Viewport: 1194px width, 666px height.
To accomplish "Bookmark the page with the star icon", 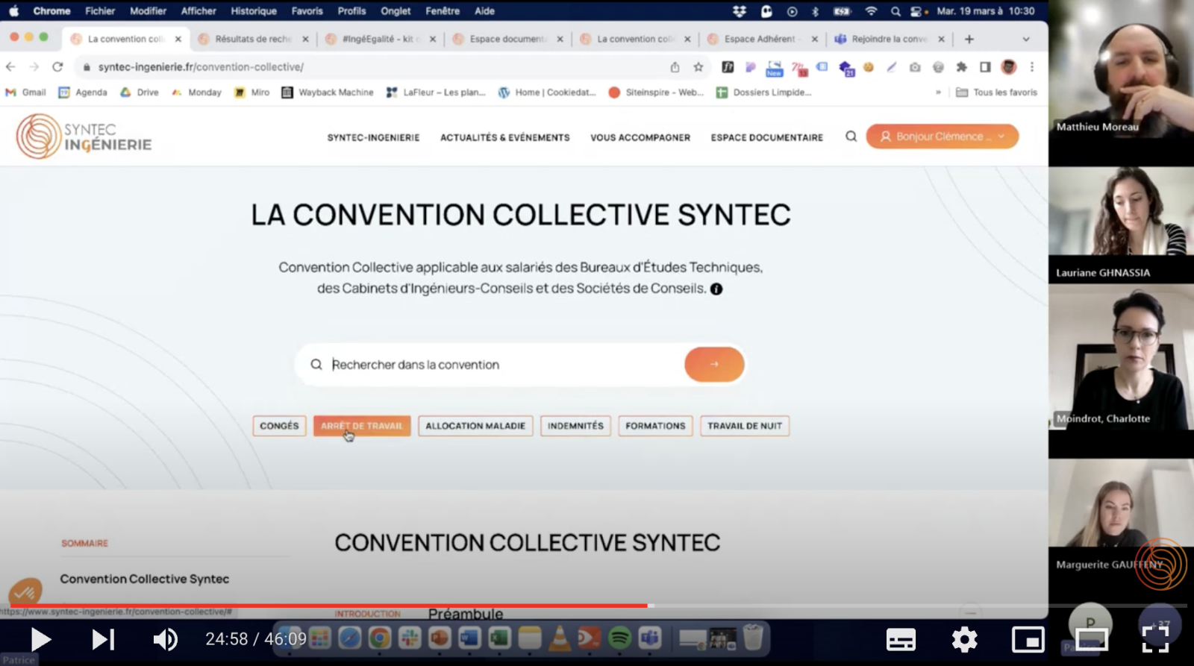I will (x=698, y=66).
